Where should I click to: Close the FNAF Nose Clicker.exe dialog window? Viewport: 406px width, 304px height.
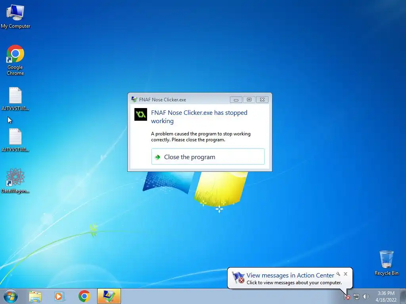[x=262, y=99]
